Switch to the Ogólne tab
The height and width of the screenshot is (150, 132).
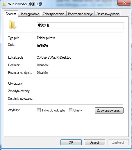coord(11,13)
